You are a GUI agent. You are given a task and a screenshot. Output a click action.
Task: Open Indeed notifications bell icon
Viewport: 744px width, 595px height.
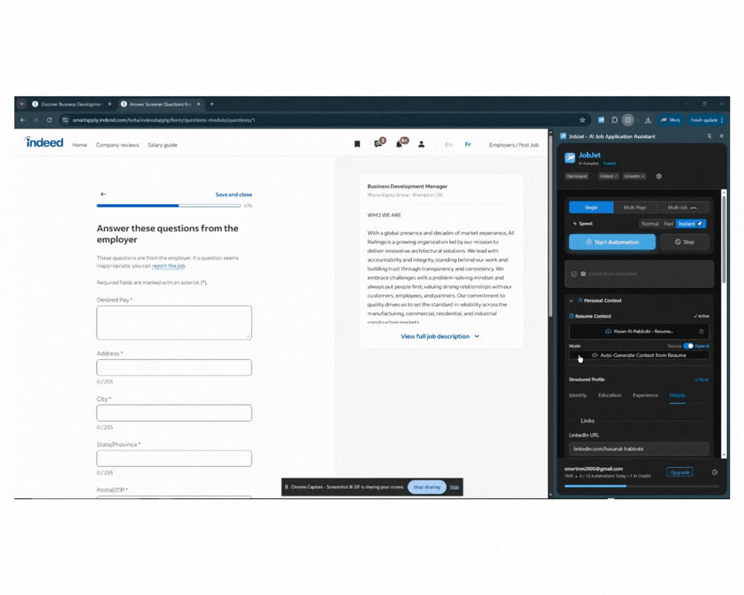coord(400,144)
